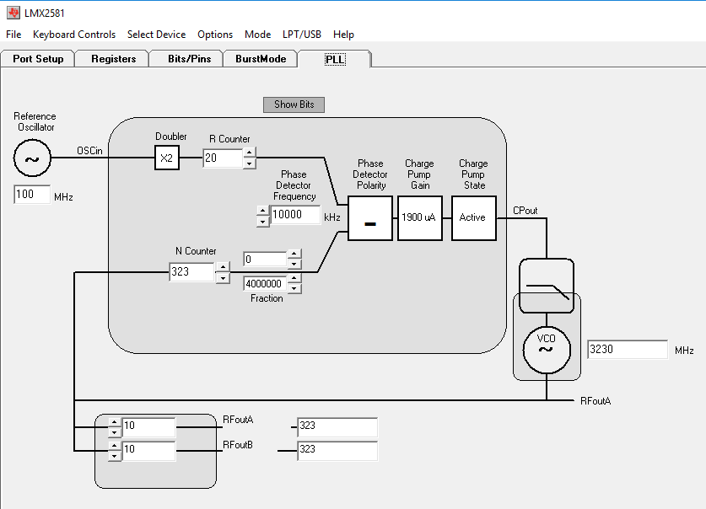Decrease fraction denominator 4000000 with down arrow
Viewport: 706px width, 509px height.
point(294,288)
